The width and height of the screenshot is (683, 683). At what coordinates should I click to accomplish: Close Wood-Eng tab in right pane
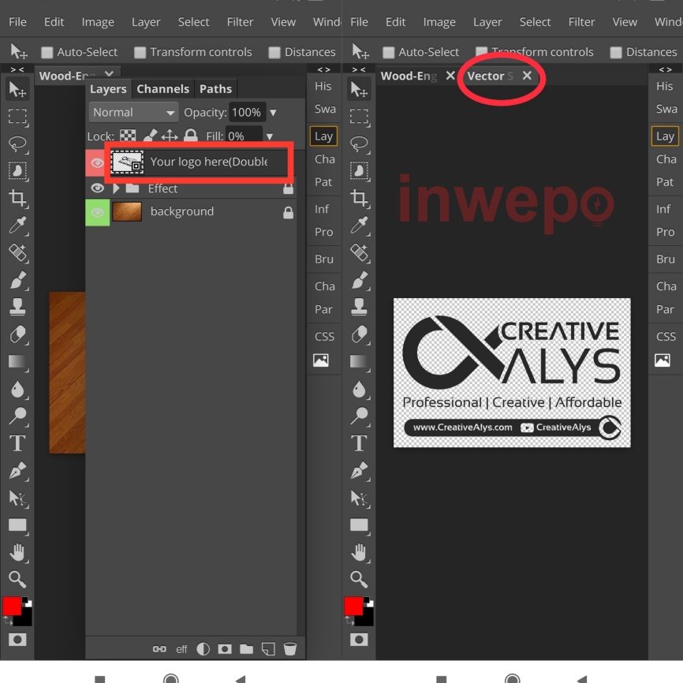point(450,76)
